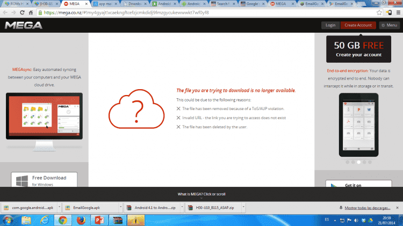Click the volume speaker tray icon
Viewport: 403px width, 226px height.
(x=356, y=220)
